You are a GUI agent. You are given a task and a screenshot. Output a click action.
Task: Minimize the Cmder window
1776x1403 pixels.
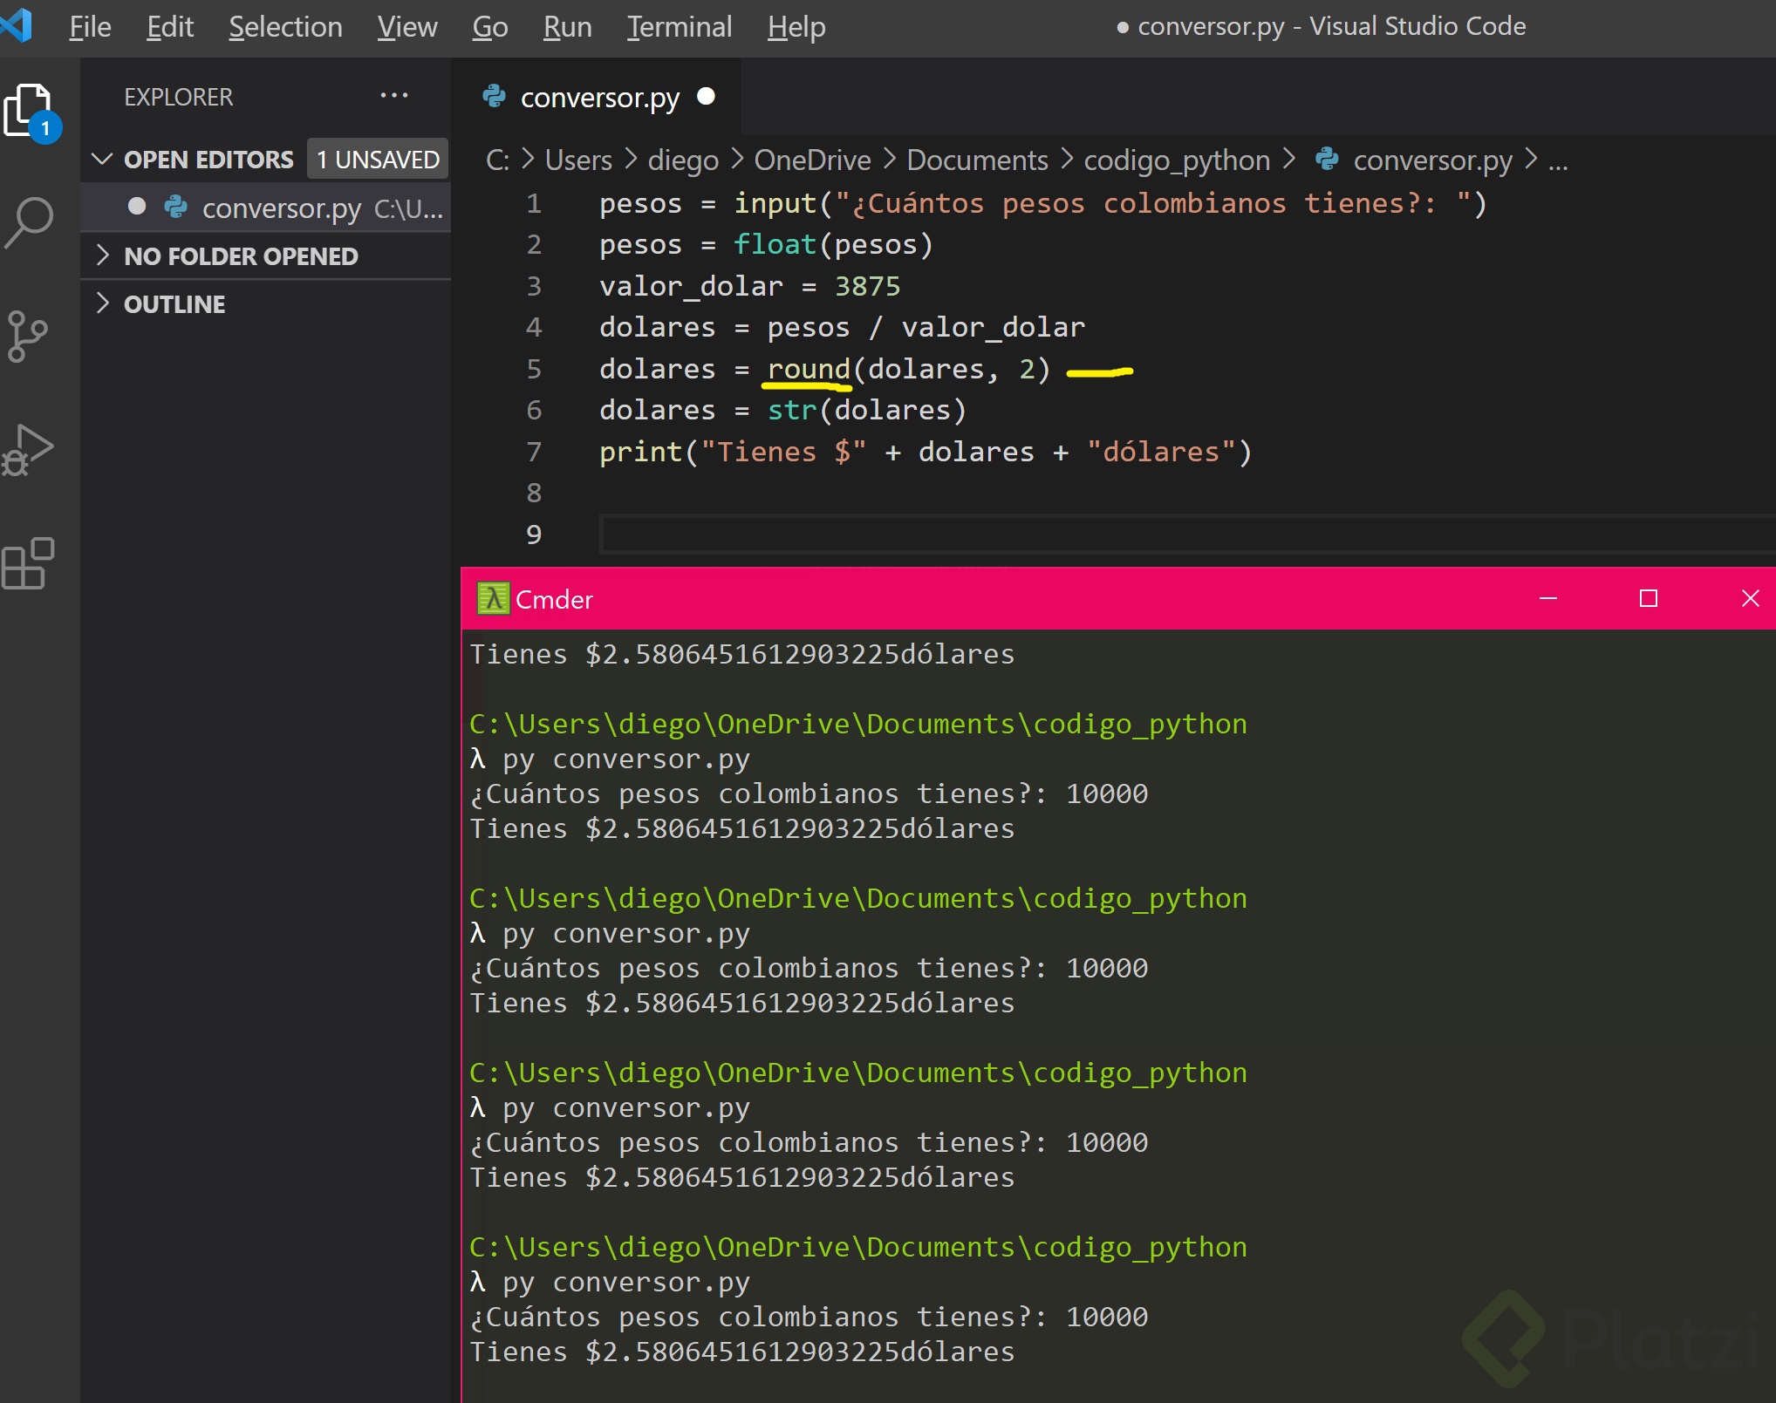point(1548,598)
